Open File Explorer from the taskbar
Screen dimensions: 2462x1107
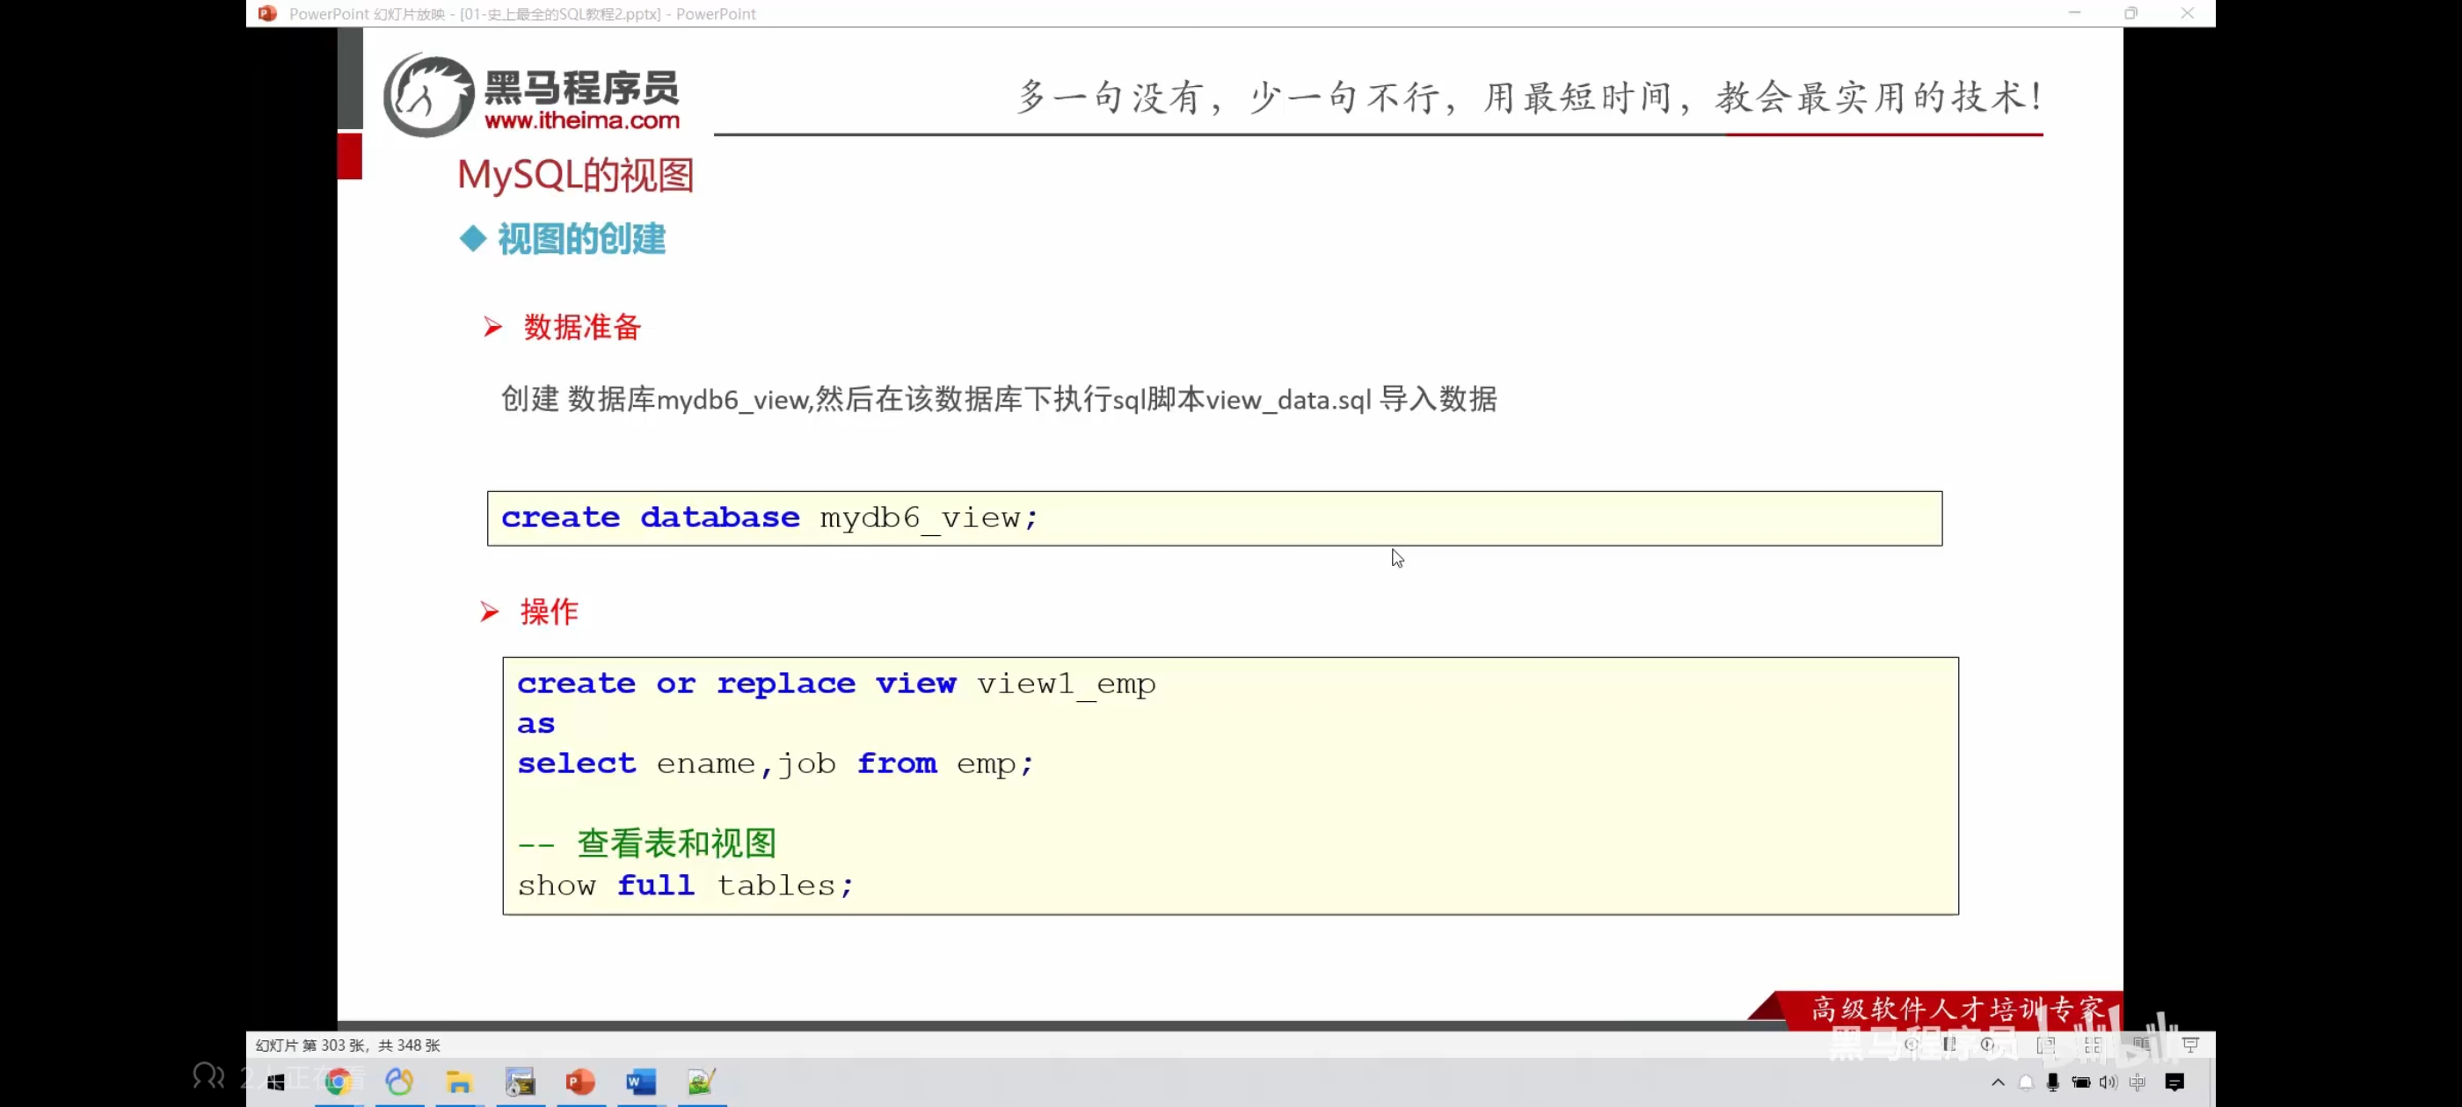[459, 1082]
